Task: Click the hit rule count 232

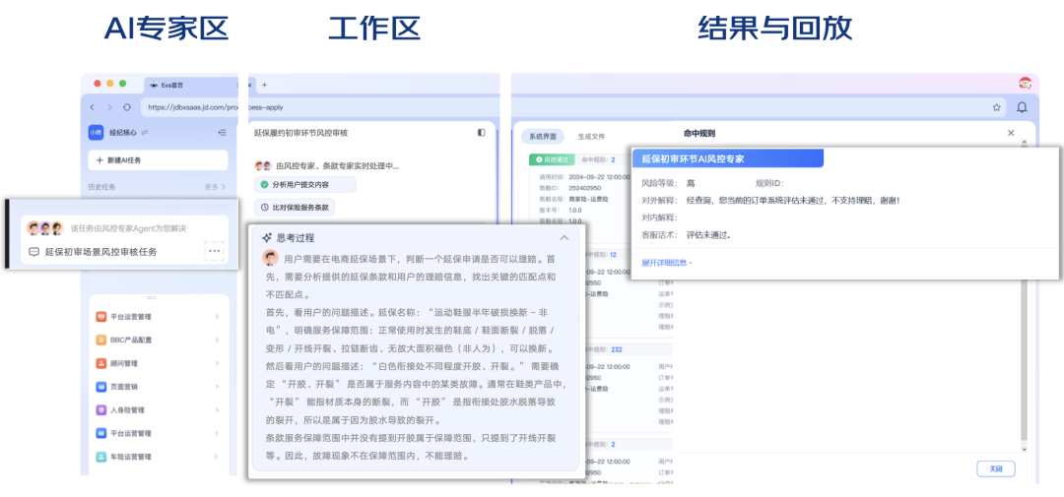Action: (617, 349)
